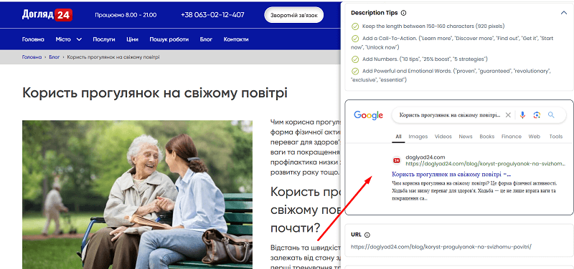This screenshot has height=269, width=574.
Task: Click the Google logo in the preview
Action: point(368,116)
